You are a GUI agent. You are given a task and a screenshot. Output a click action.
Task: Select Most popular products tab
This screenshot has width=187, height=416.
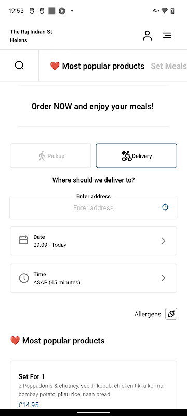click(97, 66)
